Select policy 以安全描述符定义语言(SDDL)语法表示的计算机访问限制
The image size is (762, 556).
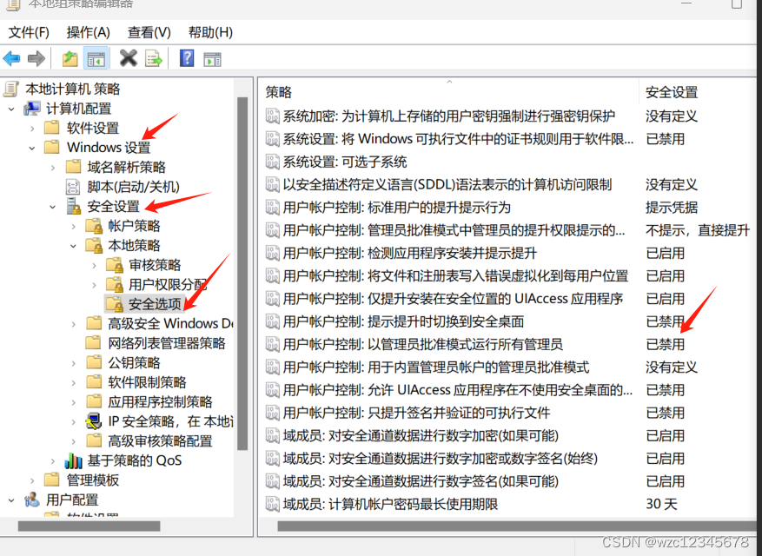pos(447,184)
